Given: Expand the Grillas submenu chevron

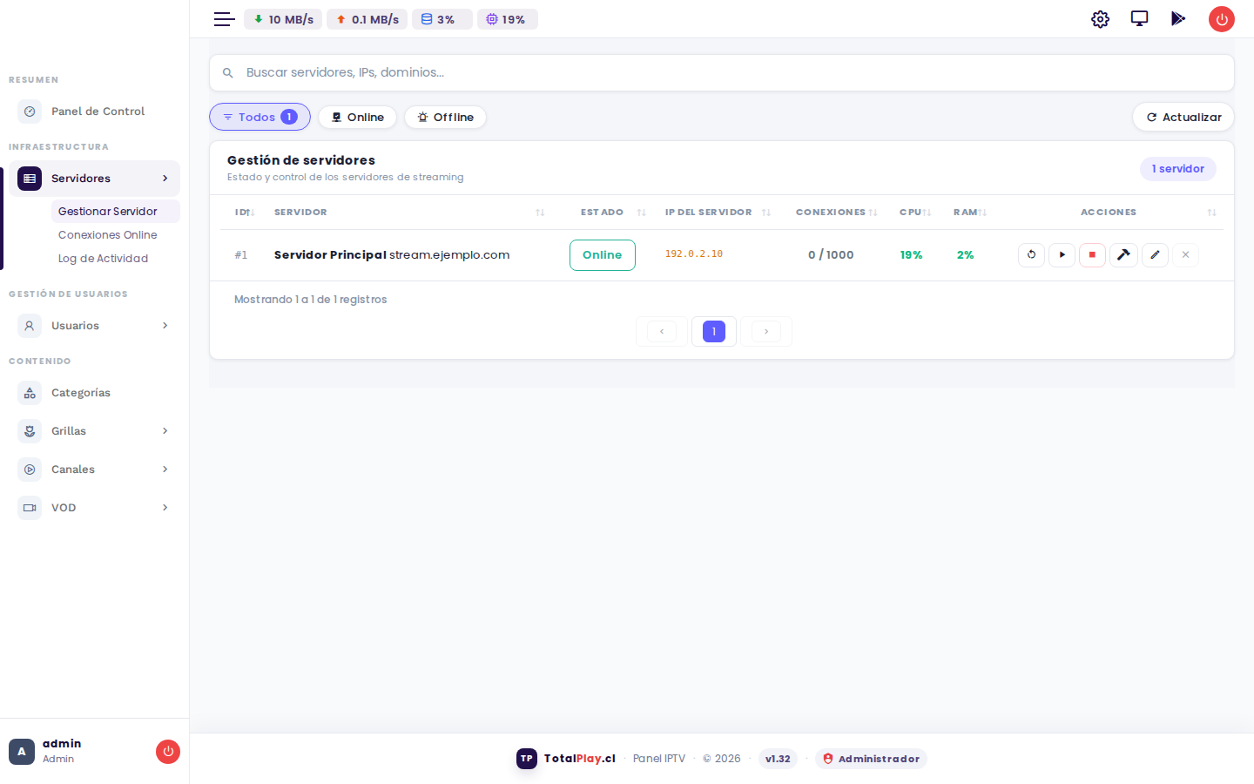Looking at the screenshot, I should (165, 431).
